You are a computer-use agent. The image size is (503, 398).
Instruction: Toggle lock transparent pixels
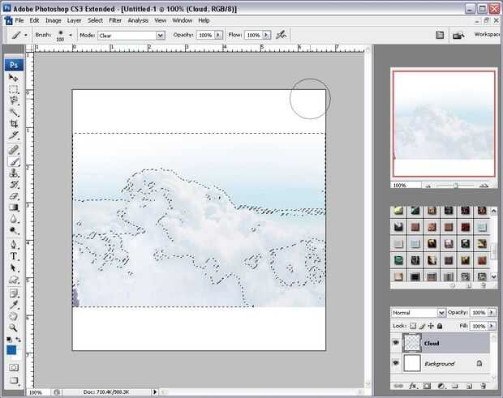click(x=413, y=326)
